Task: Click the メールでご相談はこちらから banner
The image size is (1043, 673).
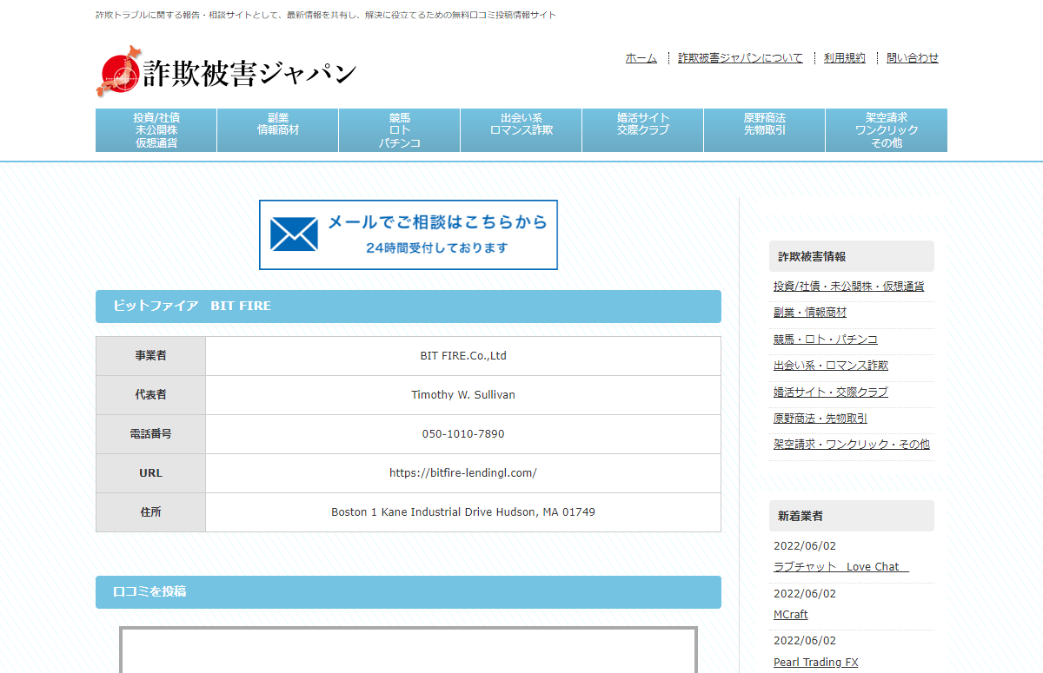Action: (x=409, y=234)
